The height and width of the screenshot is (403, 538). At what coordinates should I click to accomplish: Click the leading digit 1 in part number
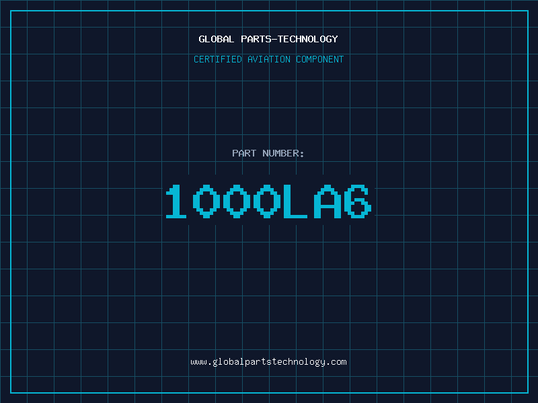click(176, 201)
